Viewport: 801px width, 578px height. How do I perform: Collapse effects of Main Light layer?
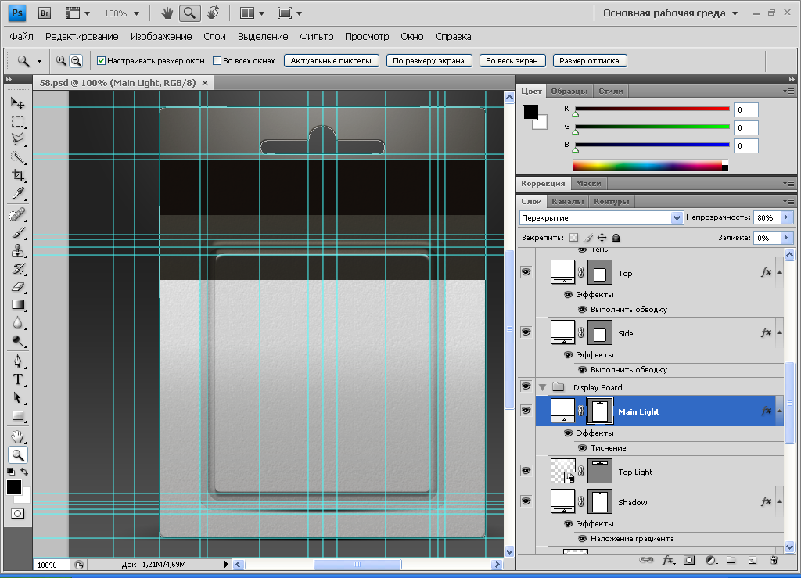click(x=780, y=411)
